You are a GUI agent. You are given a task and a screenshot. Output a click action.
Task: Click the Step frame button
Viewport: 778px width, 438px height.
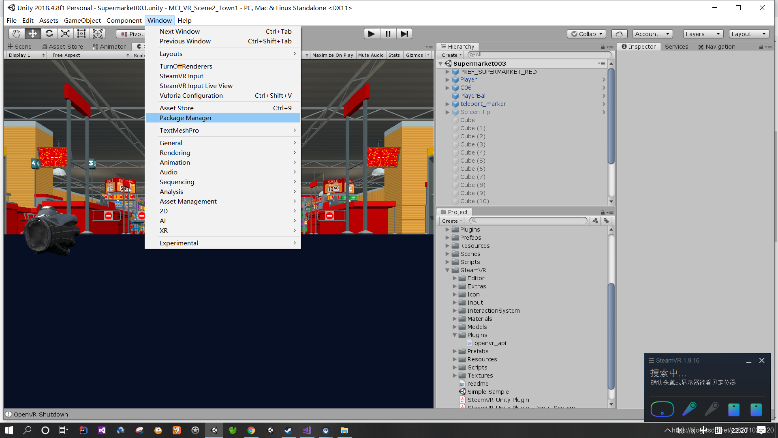(404, 34)
